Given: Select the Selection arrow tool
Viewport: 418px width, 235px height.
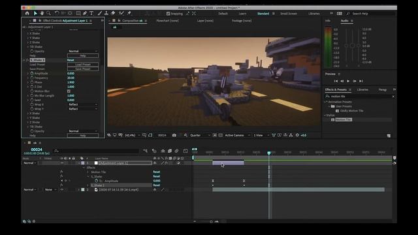Looking at the screenshot, I should click(35, 13).
